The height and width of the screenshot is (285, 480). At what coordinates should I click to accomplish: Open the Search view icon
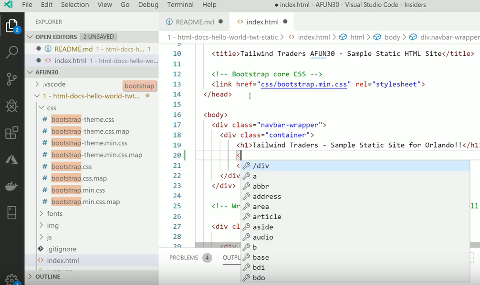[12, 52]
